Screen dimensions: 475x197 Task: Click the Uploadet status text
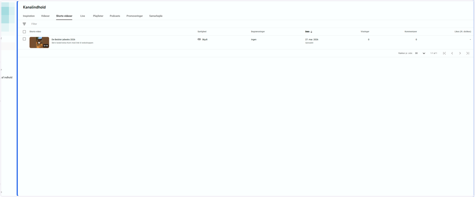[x=309, y=43]
